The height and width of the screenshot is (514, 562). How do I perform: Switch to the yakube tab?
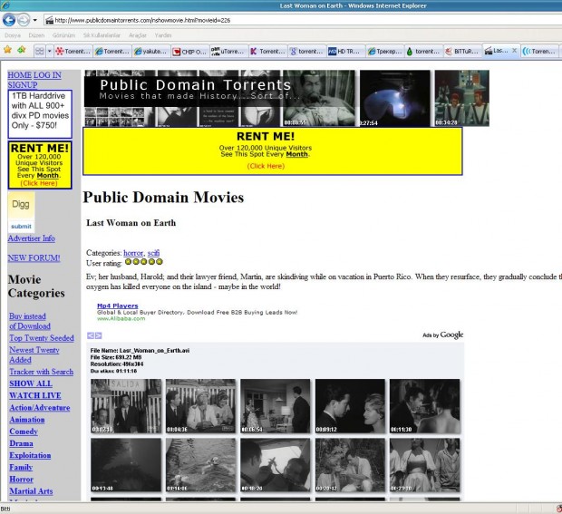click(151, 52)
